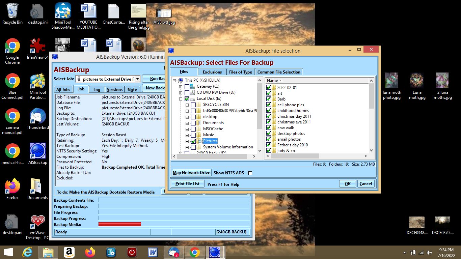Open Thunderbird desktop icon
This screenshot has height=259, width=461.
37,116
